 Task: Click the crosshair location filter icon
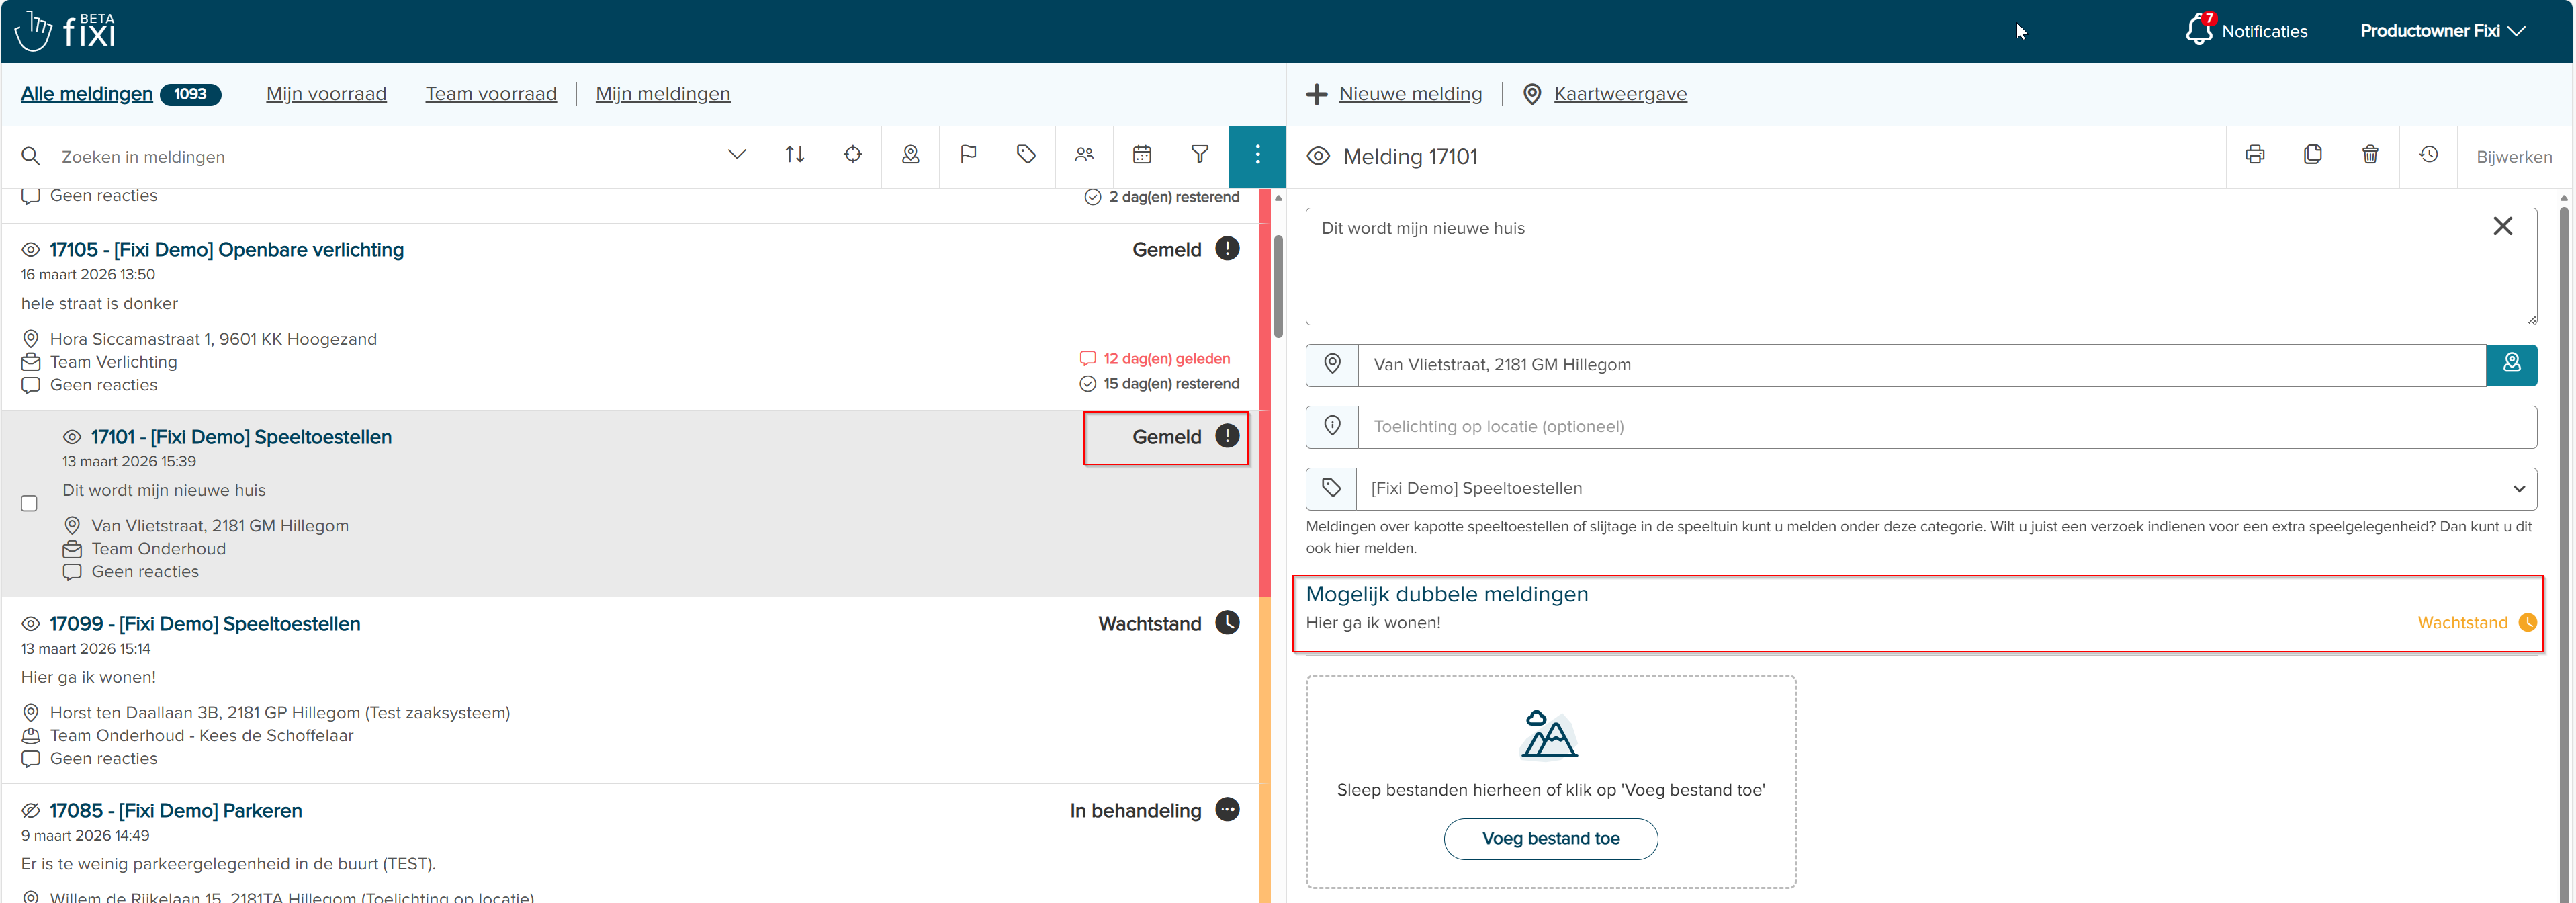point(852,155)
